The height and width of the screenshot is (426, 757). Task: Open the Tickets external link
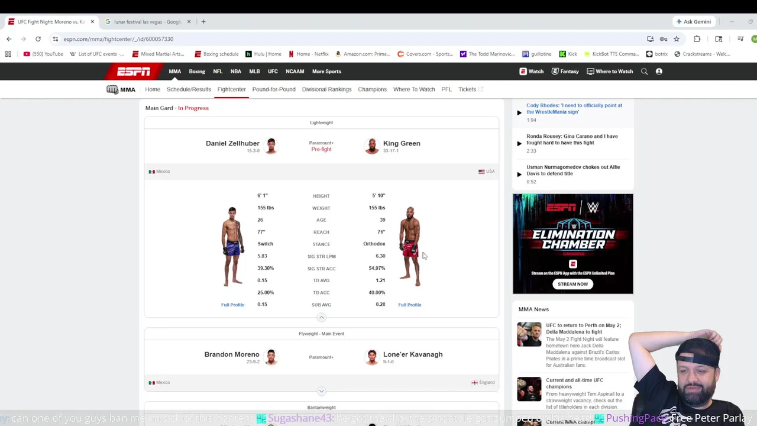pyautogui.click(x=471, y=89)
